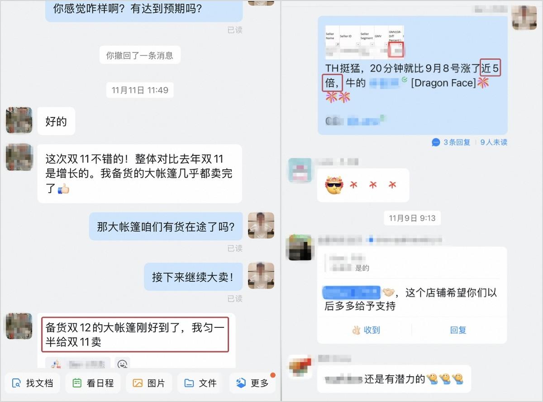Image resolution: width=543 pixels, height=402 pixels.
Task: Open the avatar next to 还是有潜力的 message
Action: (x=300, y=367)
